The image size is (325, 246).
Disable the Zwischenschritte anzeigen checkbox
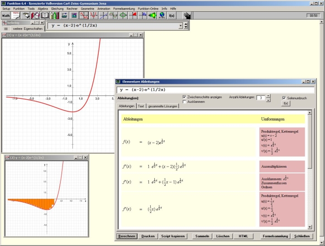coord(184,97)
